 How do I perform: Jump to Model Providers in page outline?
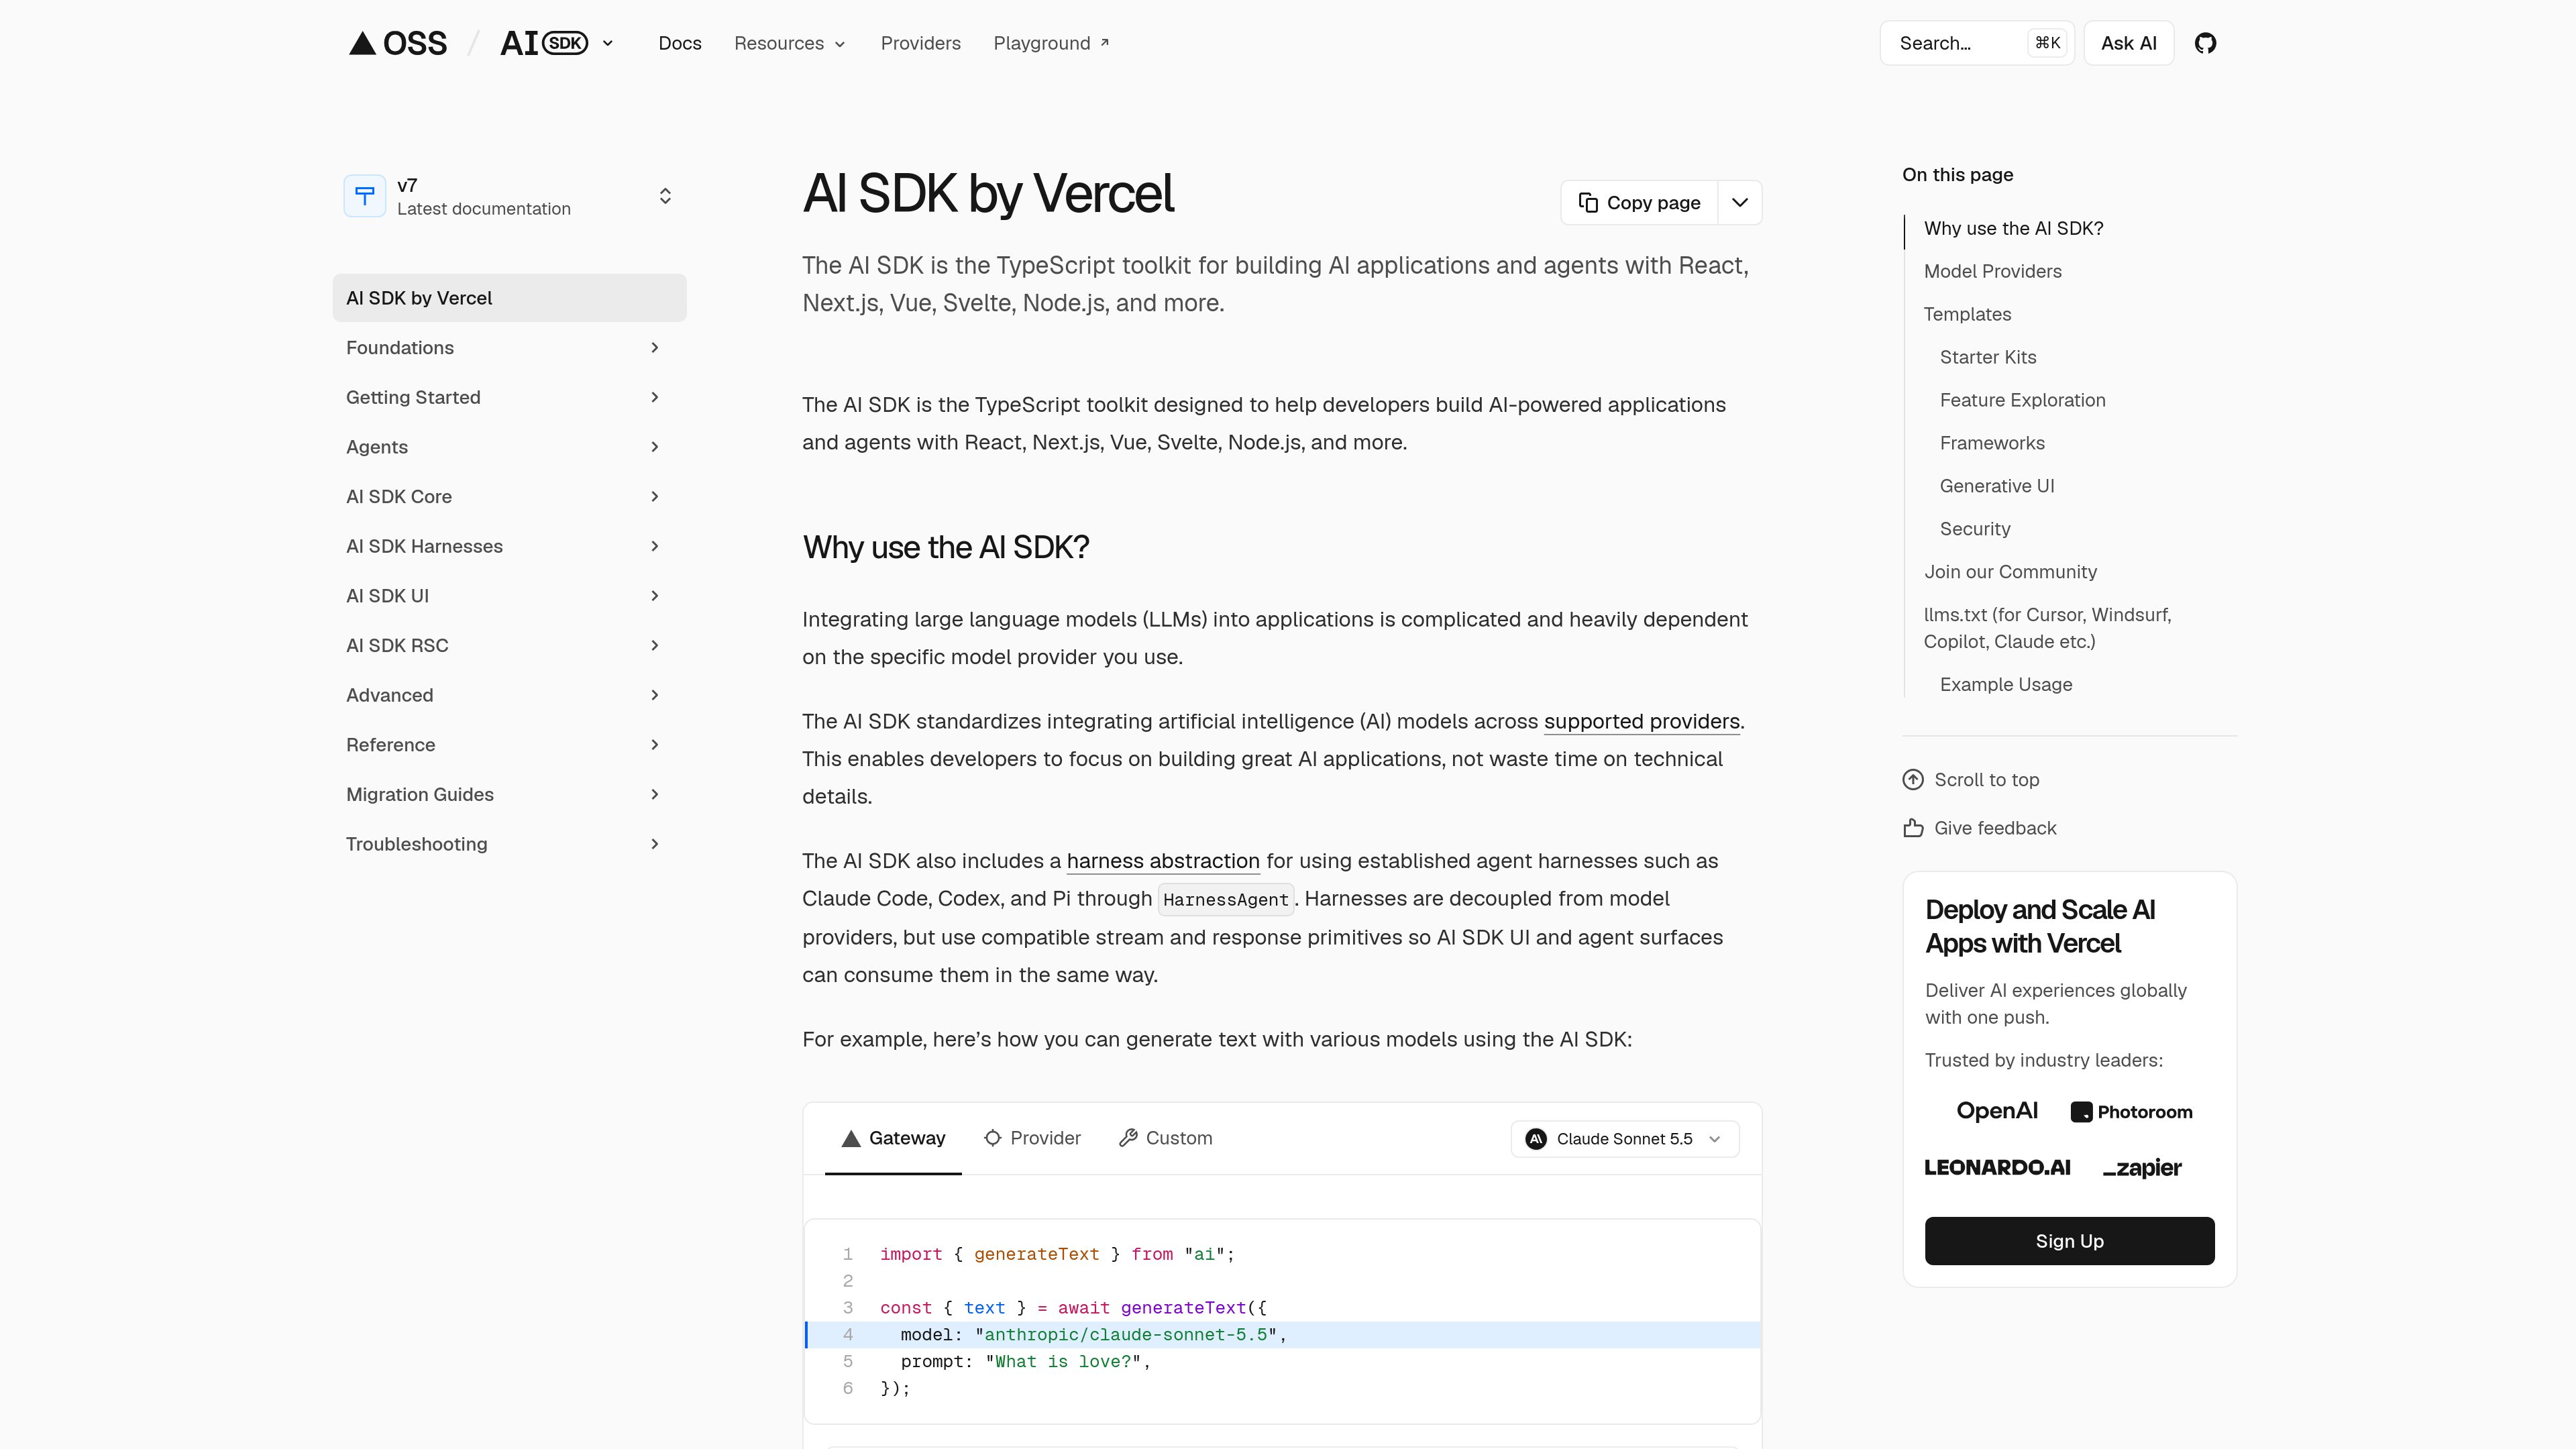click(1992, 272)
